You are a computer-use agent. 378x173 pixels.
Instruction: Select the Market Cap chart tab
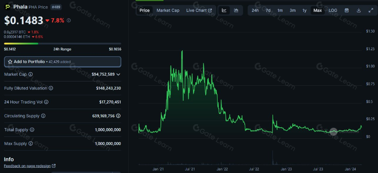[168, 11]
